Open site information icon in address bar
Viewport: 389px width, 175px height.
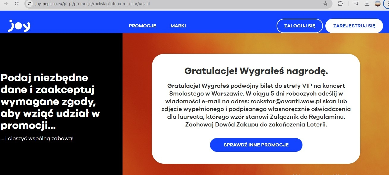click(x=29, y=4)
